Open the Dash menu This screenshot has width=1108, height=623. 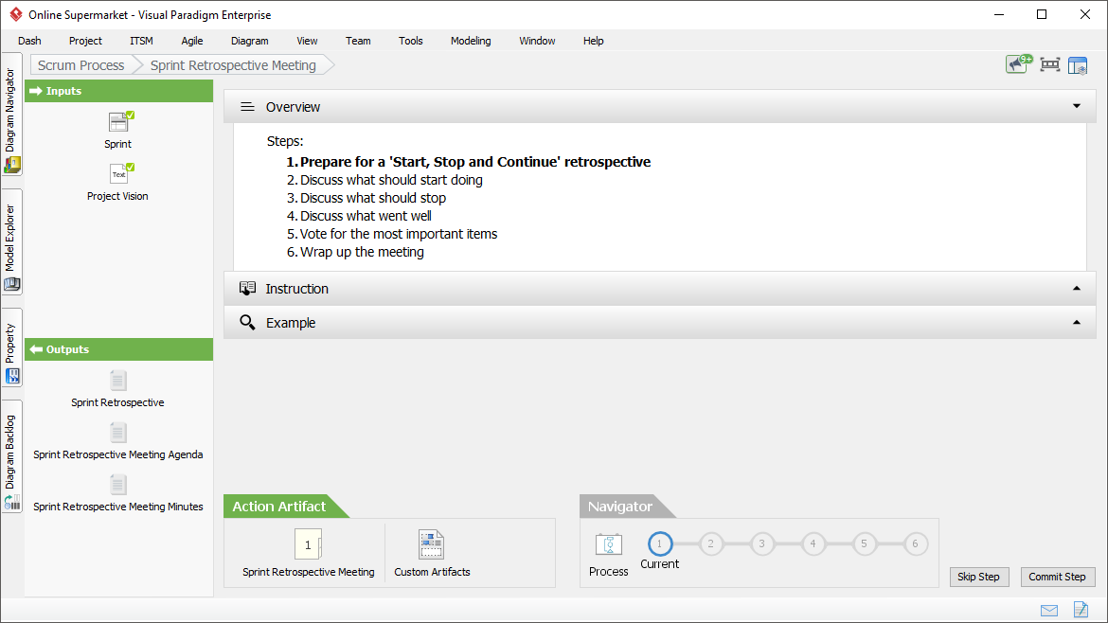pyautogui.click(x=29, y=41)
